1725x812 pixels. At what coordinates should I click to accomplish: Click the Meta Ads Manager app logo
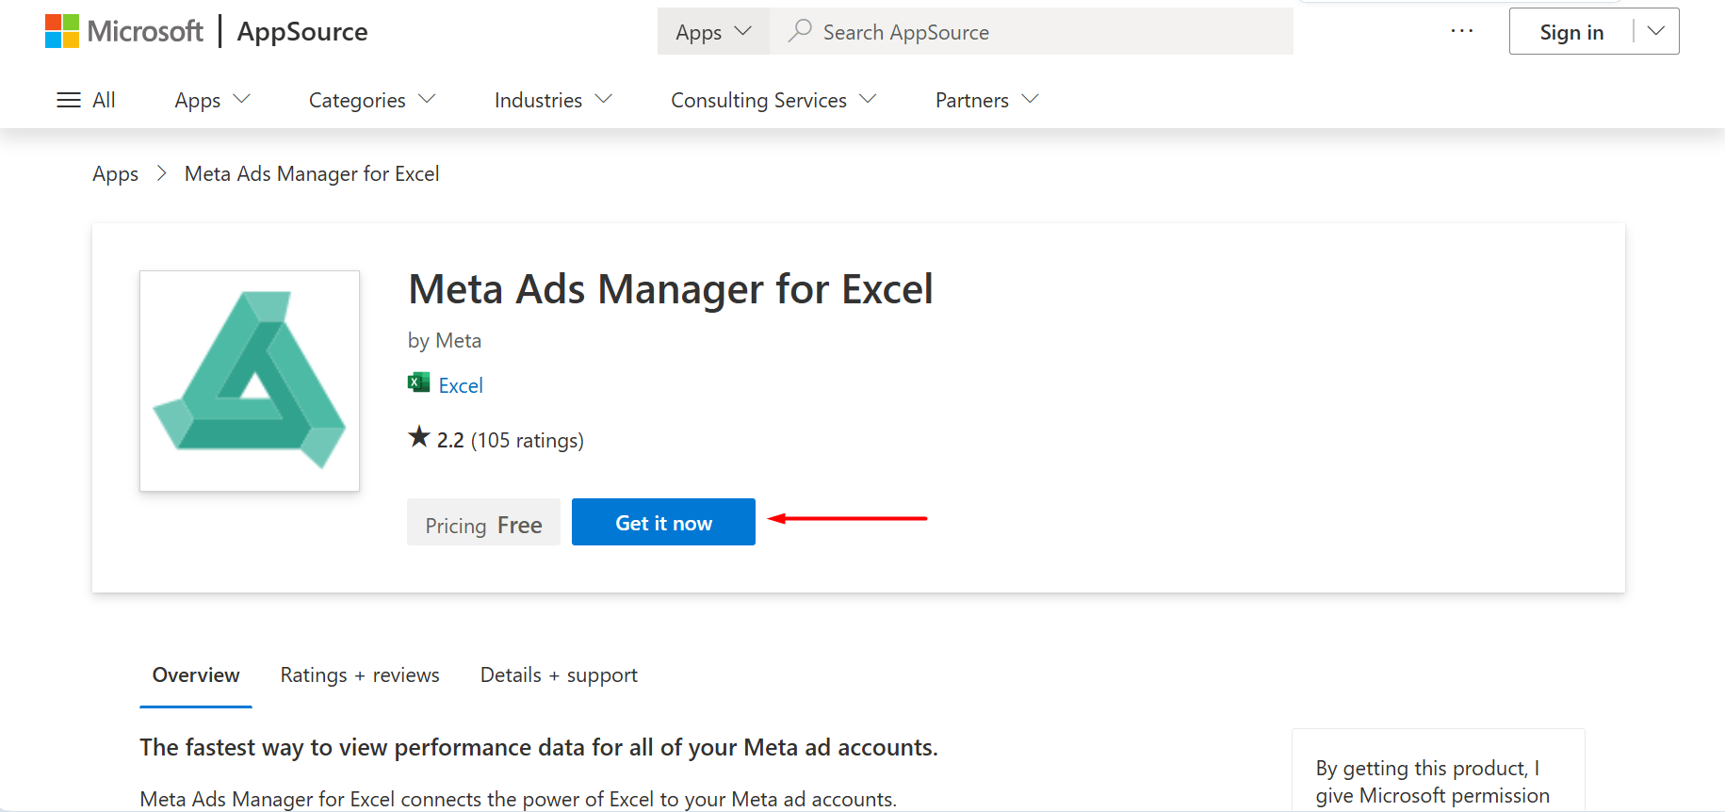click(x=250, y=381)
